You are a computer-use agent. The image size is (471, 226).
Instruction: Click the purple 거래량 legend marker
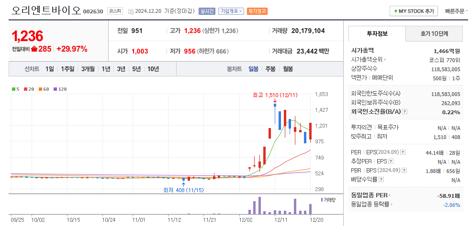(x=322, y=200)
